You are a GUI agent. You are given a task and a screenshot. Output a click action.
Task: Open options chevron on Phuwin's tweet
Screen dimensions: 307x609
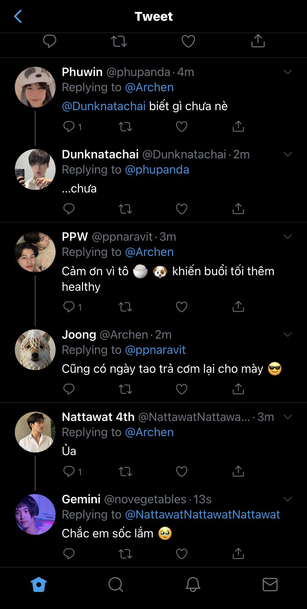(x=288, y=72)
